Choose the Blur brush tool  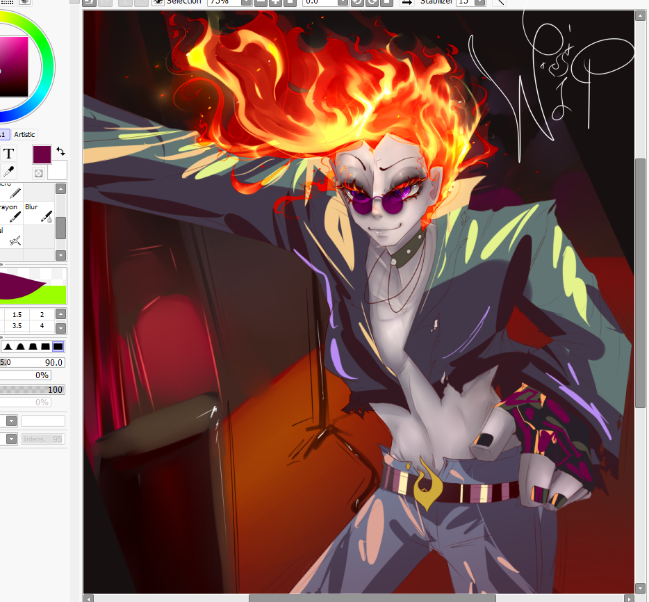tap(39, 213)
